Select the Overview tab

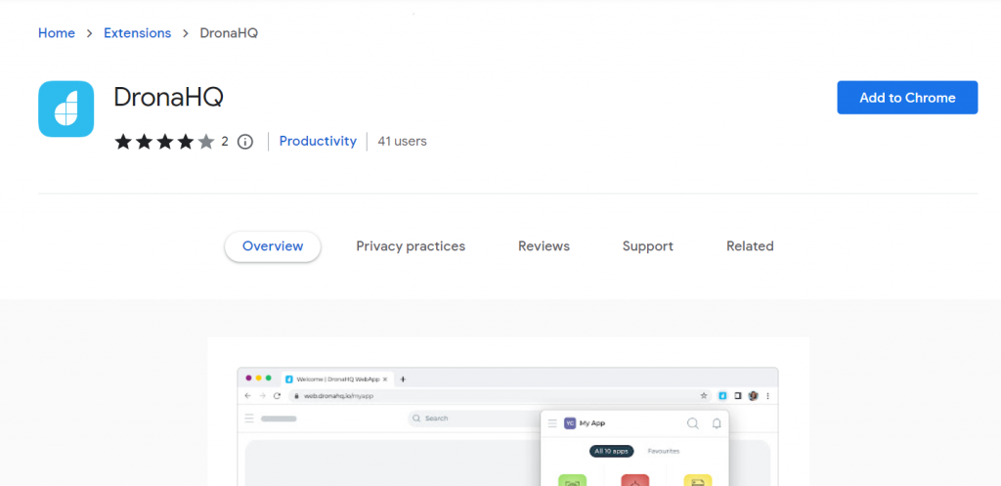click(x=273, y=246)
